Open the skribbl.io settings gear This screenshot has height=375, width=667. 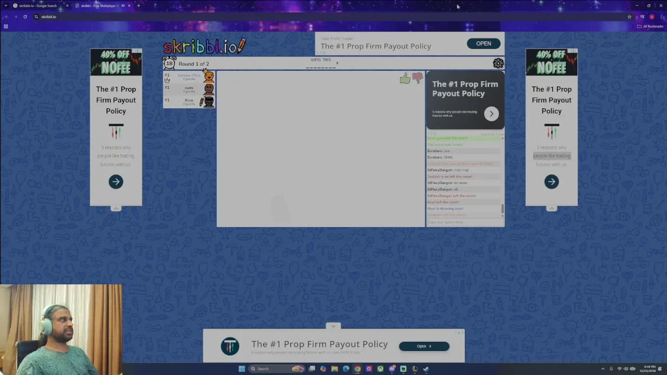pyautogui.click(x=498, y=64)
